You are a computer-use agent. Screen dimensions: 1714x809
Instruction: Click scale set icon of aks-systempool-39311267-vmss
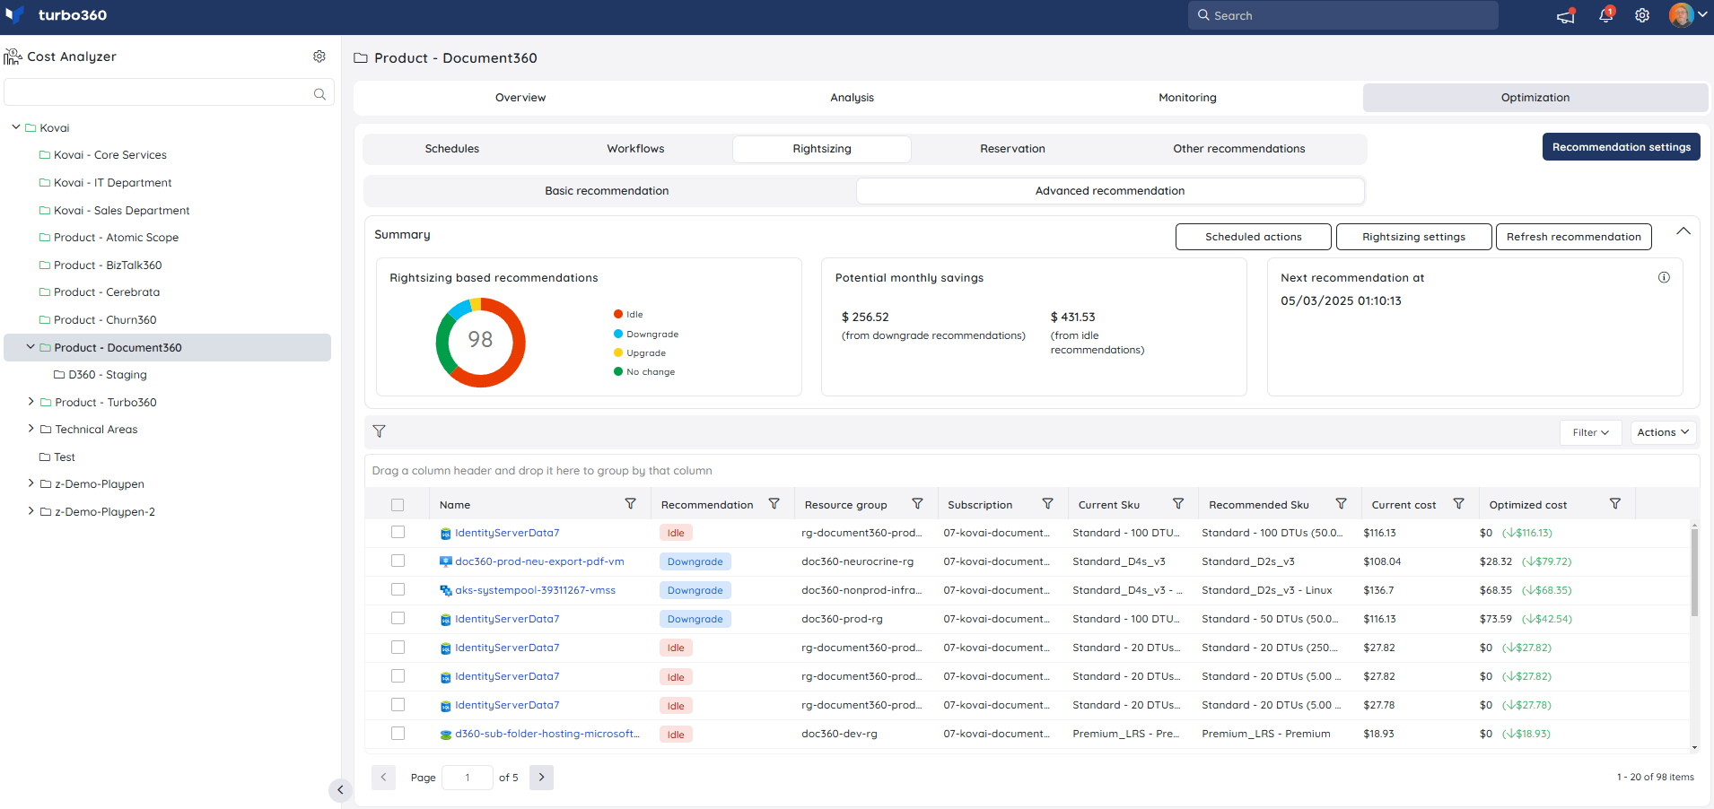point(445,590)
